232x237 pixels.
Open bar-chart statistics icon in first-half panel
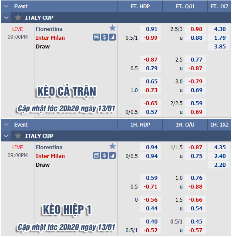click(112, 156)
